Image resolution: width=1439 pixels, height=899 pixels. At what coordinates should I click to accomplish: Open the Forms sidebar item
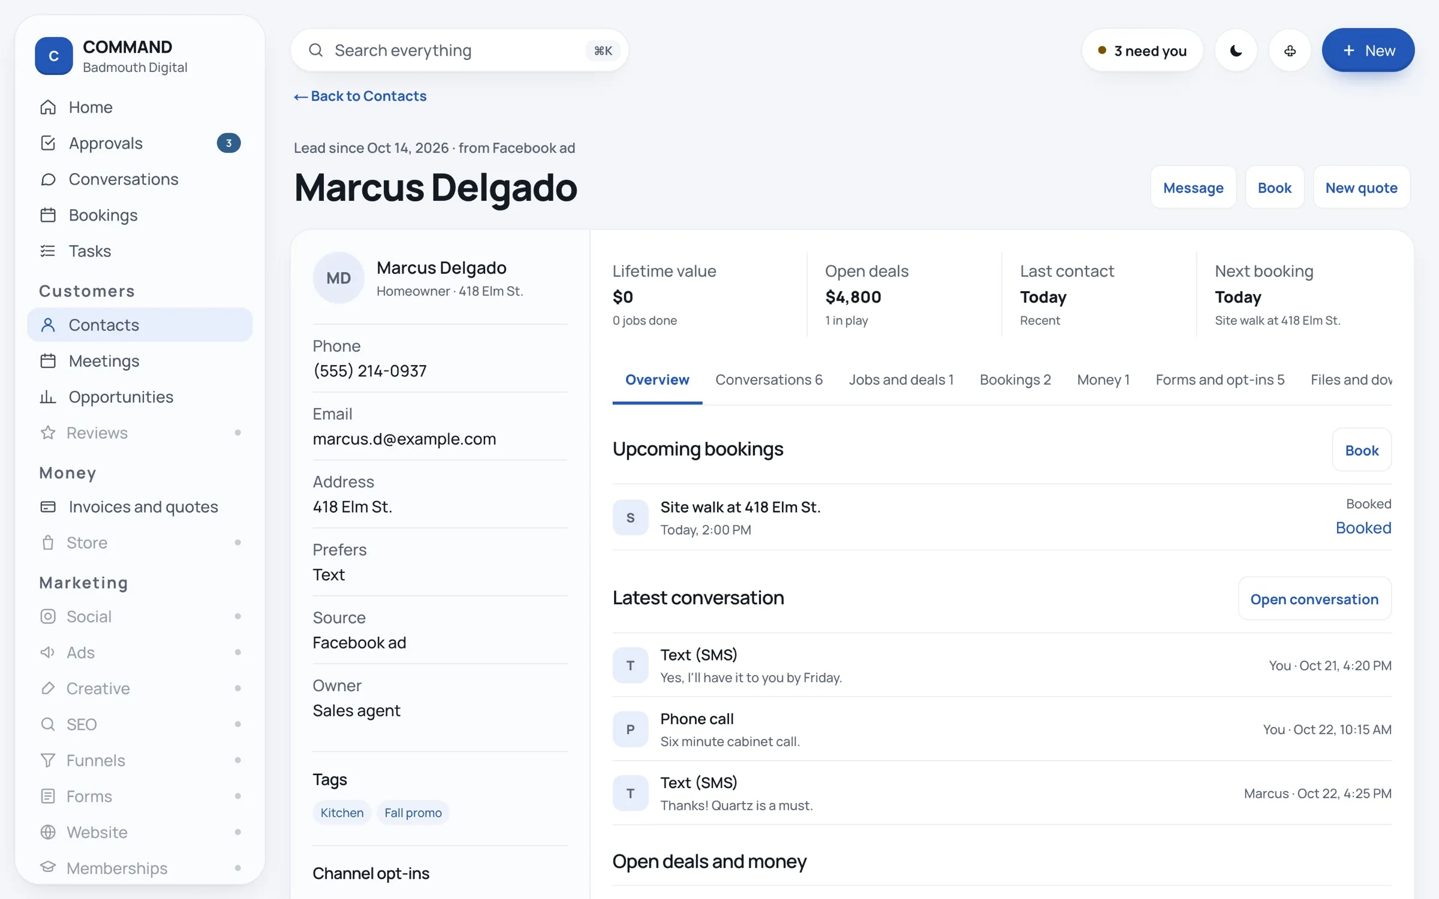(x=140, y=797)
